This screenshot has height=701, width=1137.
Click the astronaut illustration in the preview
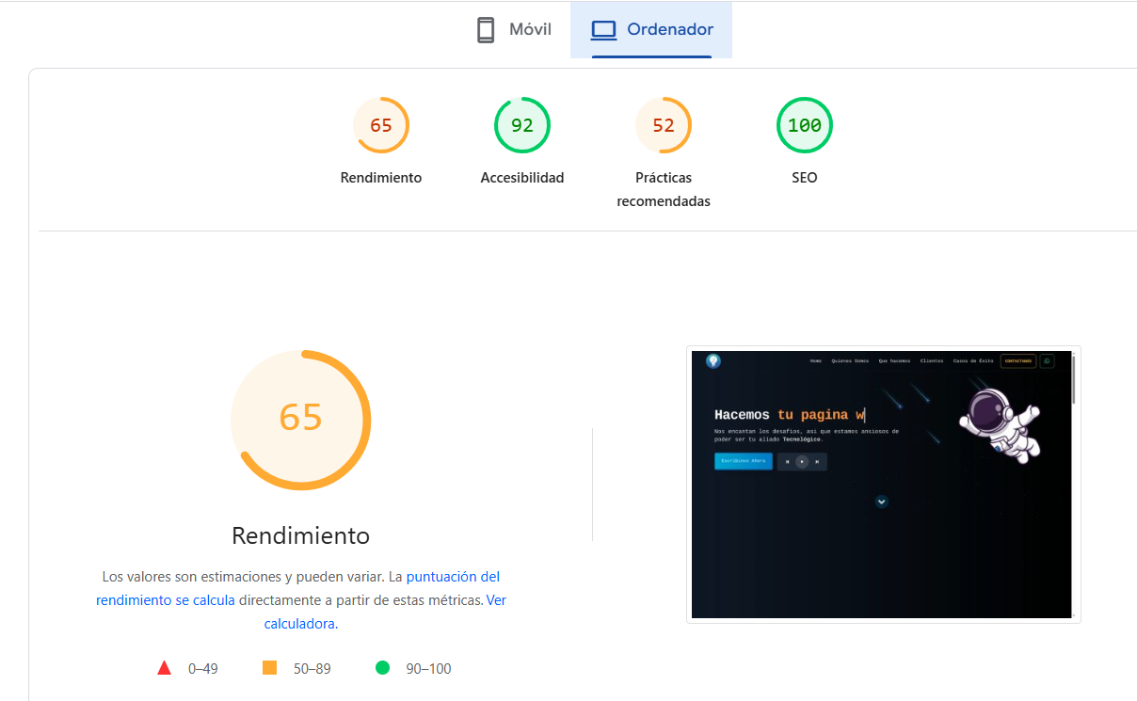point(997,422)
